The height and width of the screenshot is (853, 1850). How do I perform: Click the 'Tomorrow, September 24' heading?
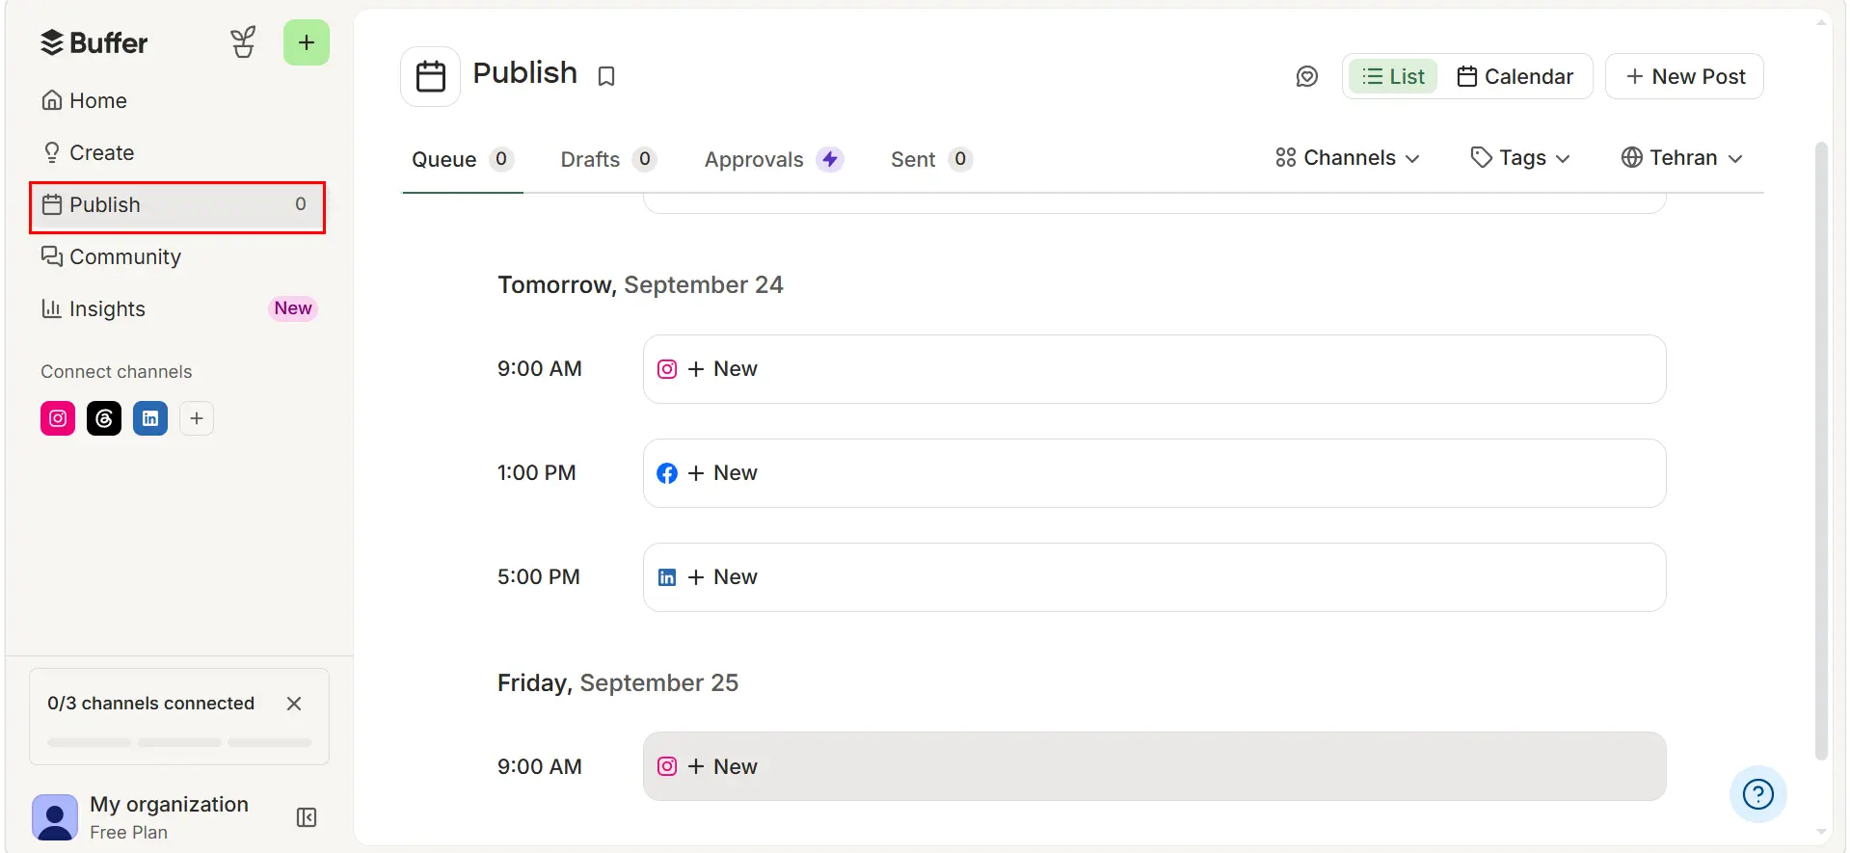pos(640,285)
